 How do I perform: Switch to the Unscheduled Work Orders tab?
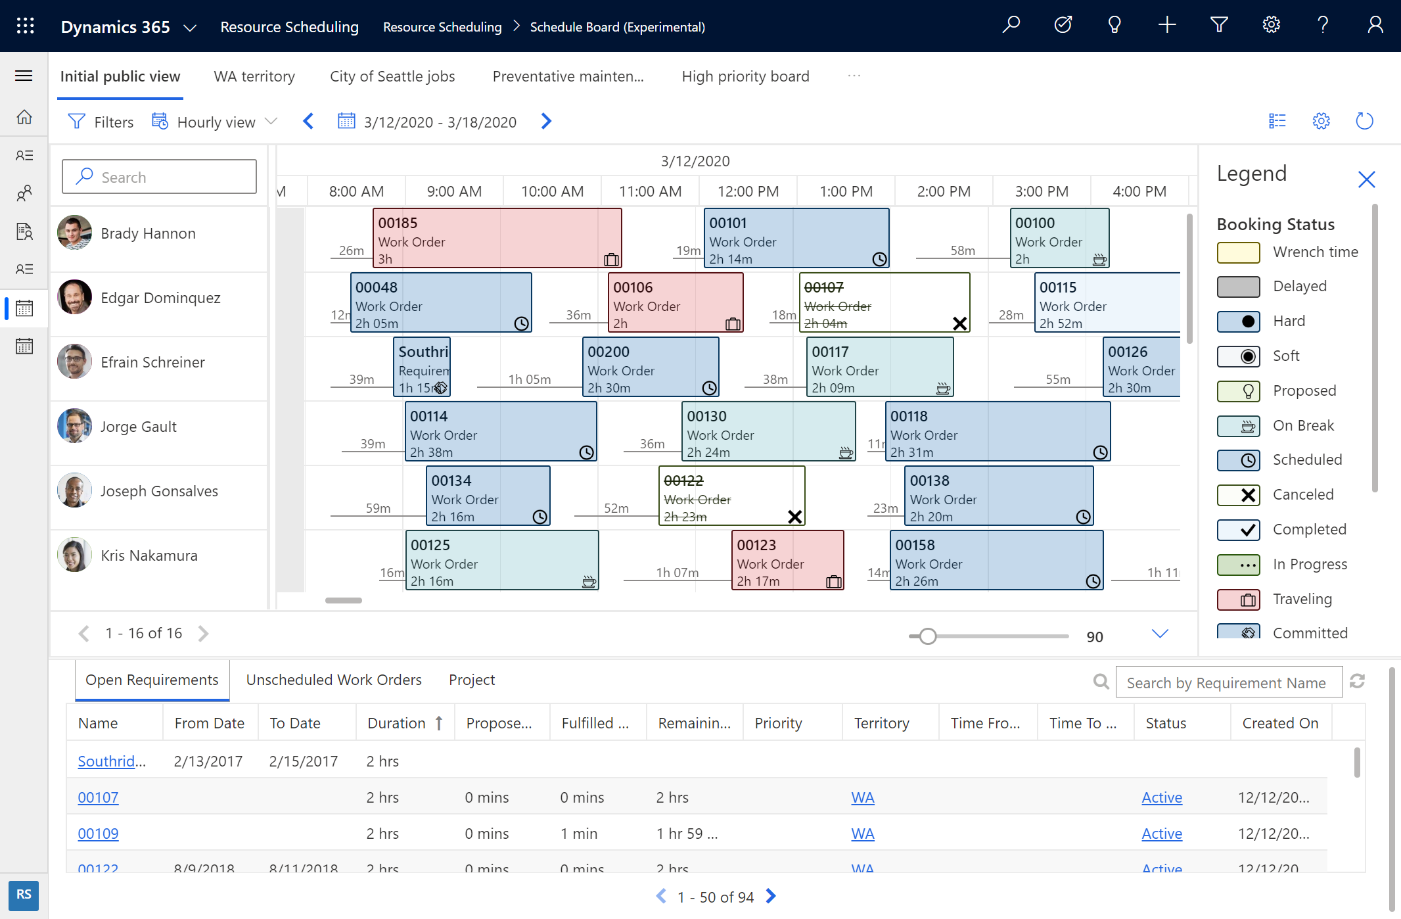click(334, 679)
